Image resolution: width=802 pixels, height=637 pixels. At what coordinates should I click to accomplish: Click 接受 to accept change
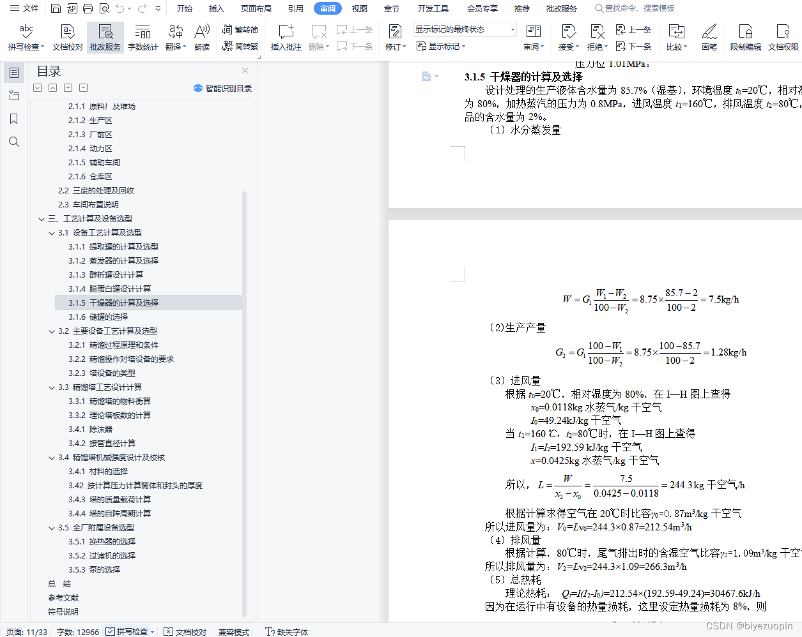568,37
